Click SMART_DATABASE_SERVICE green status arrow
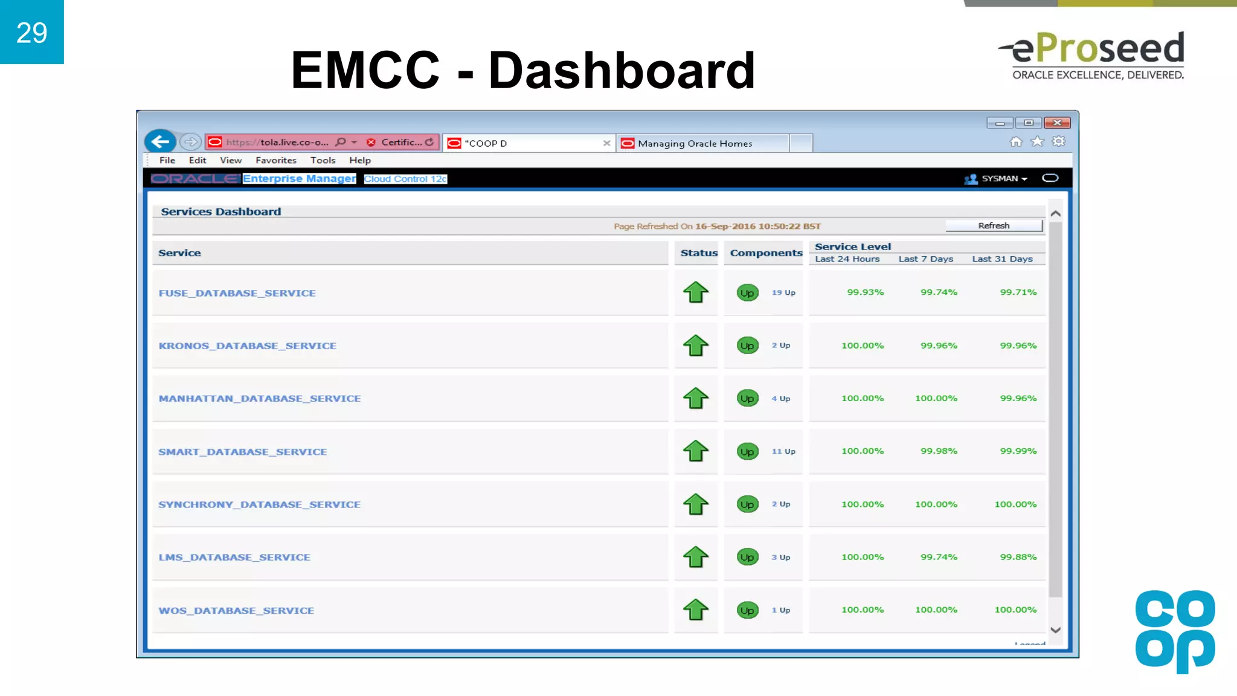Viewport: 1237px width, 696px height. point(696,451)
